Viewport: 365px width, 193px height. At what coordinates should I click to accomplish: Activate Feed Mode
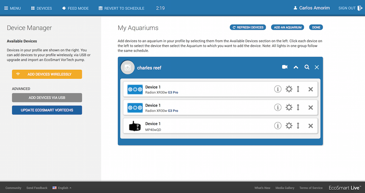coord(75,8)
